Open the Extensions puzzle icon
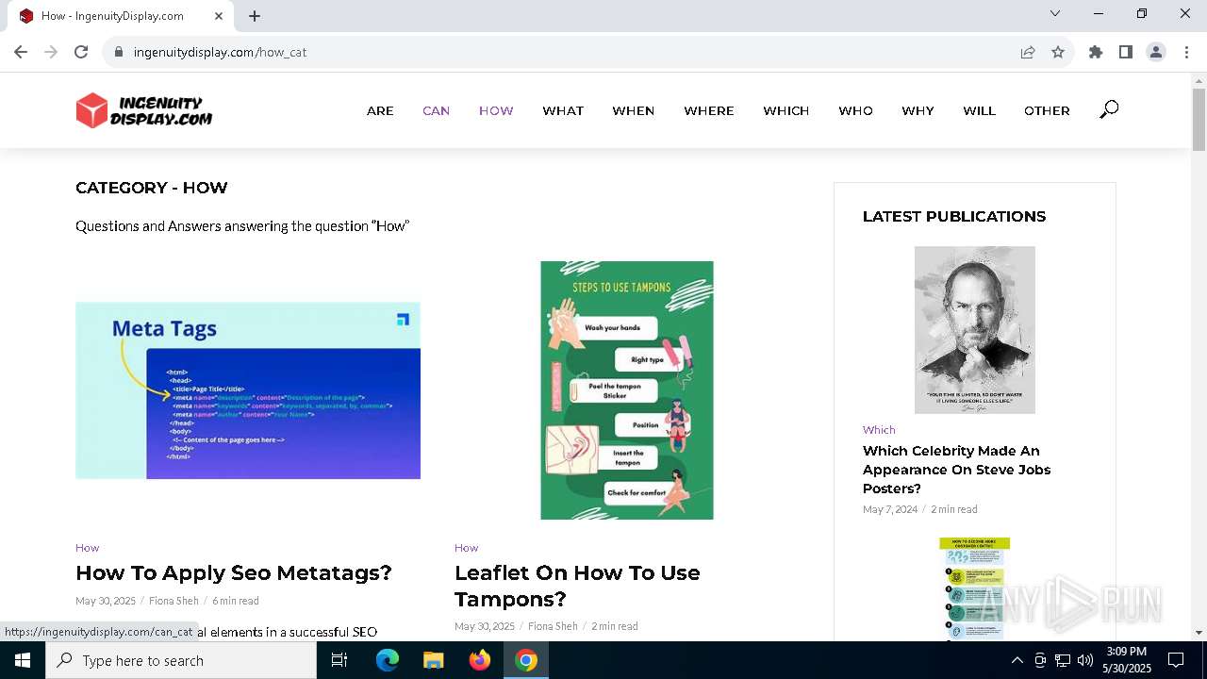Image resolution: width=1207 pixels, height=679 pixels. (x=1096, y=52)
